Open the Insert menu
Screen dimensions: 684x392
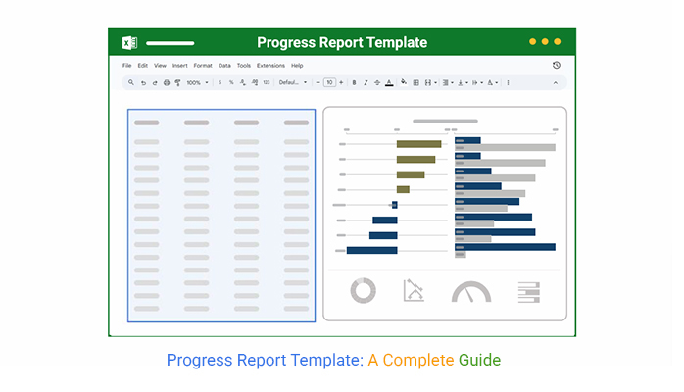(x=180, y=65)
